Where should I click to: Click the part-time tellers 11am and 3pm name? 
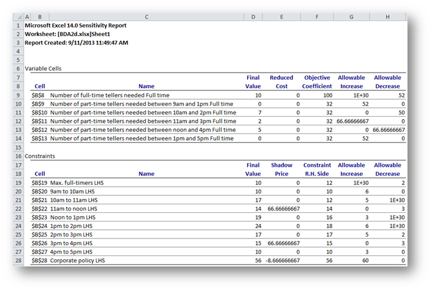(143, 121)
